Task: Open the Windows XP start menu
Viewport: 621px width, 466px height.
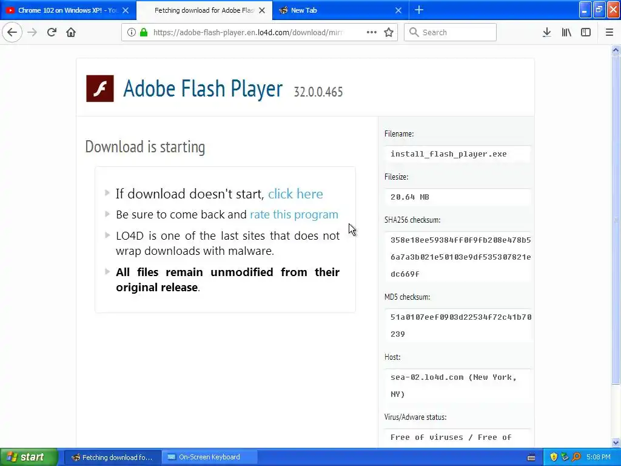Action: click(29, 457)
